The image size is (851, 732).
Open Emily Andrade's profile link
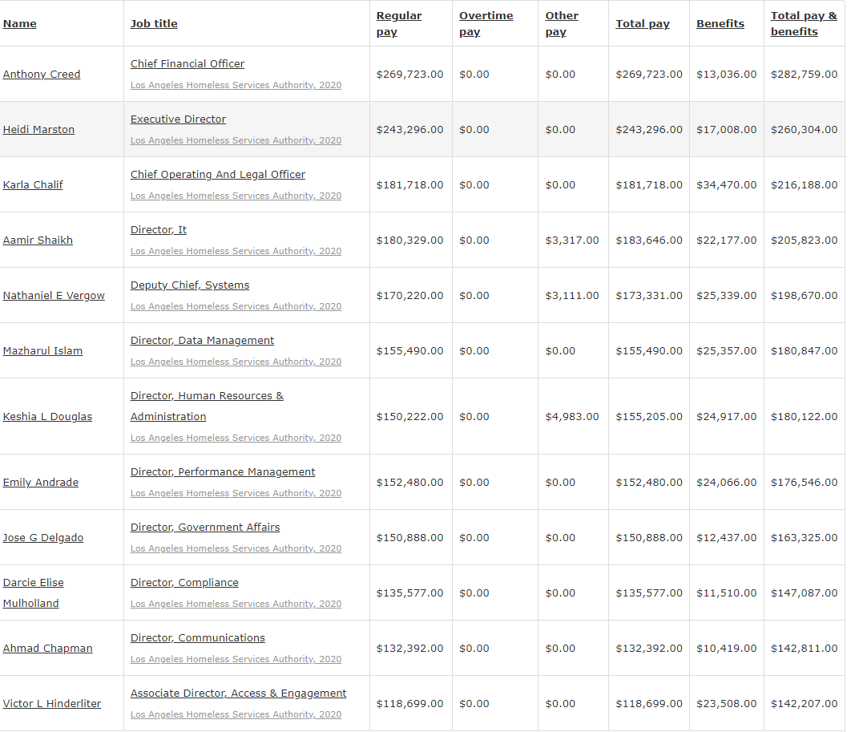pyautogui.click(x=41, y=482)
